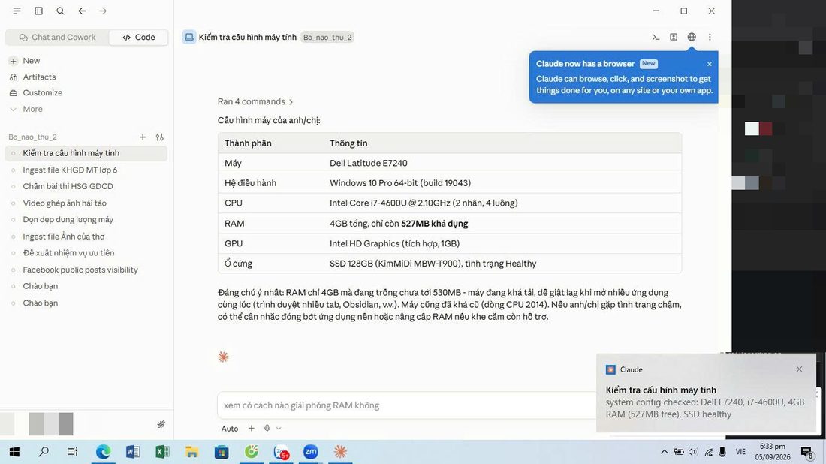Open File Explorer from taskbar

191,452
